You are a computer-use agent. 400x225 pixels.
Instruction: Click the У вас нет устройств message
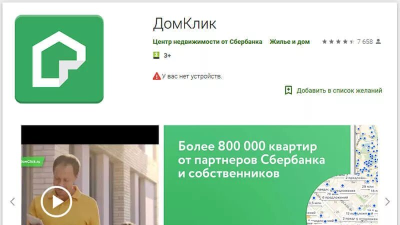(192, 76)
